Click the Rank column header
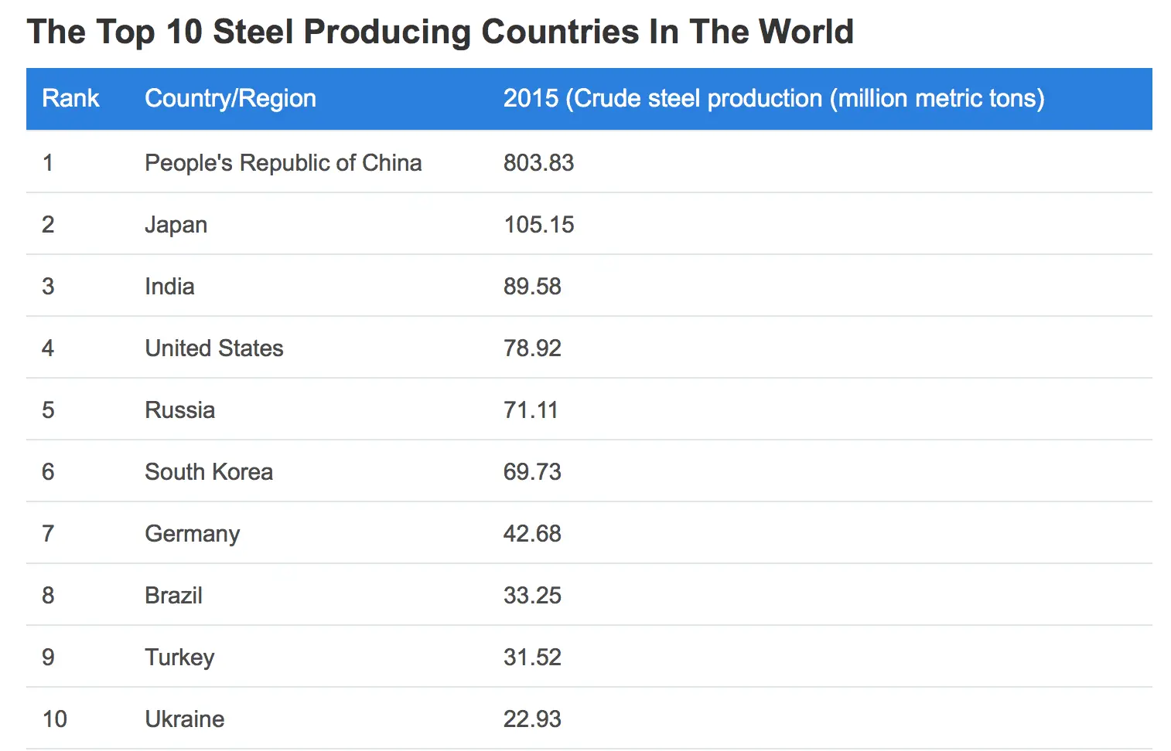 tap(70, 98)
